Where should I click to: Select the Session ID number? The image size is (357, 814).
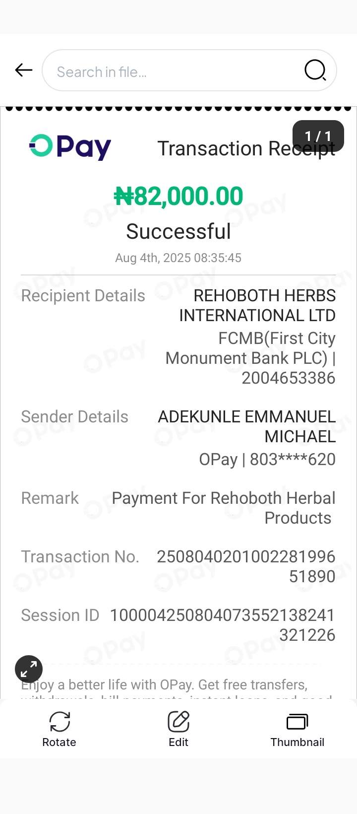click(x=223, y=625)
